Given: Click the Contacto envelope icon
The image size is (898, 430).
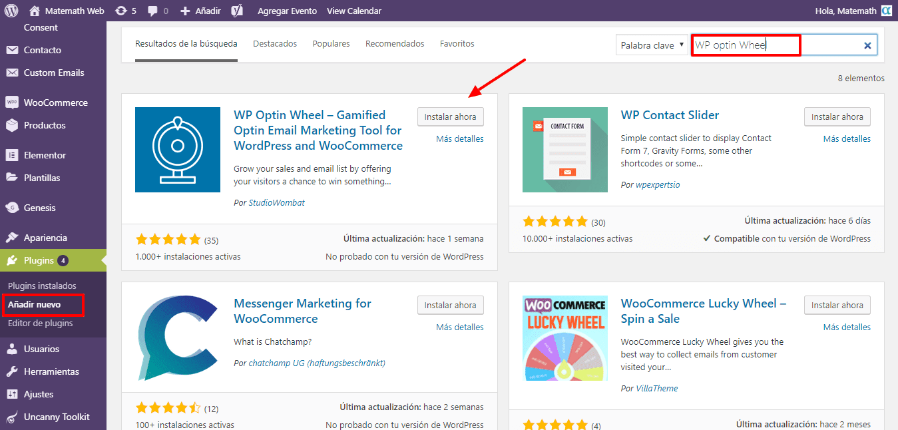Looking at the screenshot, I should [x=12, y=50].
